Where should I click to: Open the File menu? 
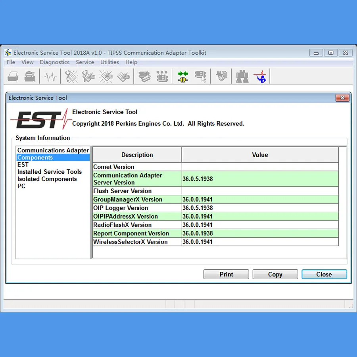(x=11, y=62)
